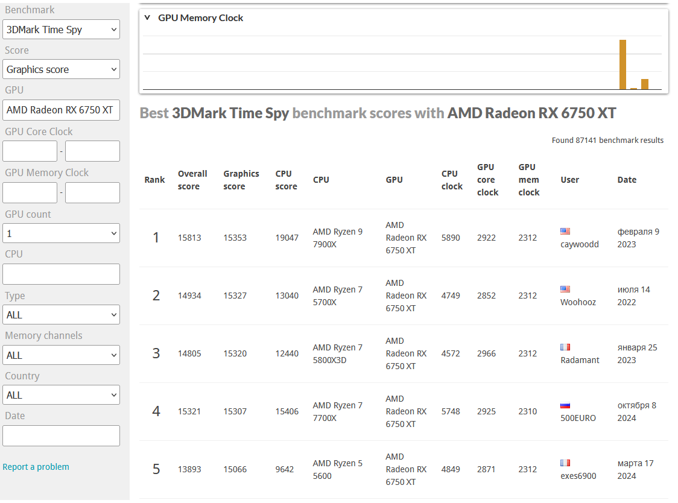Click the French flag above exes6900
Viewport: 678px width, 503px height.
click(565, 463)
